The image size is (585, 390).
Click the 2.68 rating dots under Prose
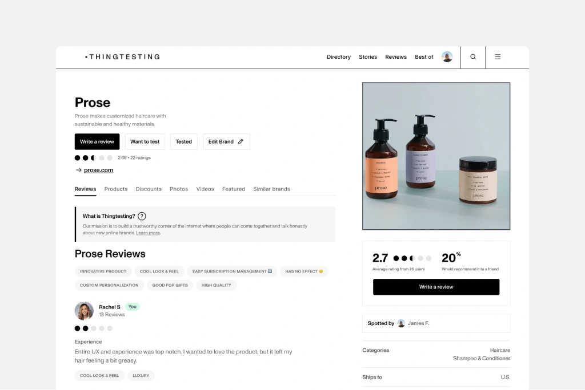94,158
